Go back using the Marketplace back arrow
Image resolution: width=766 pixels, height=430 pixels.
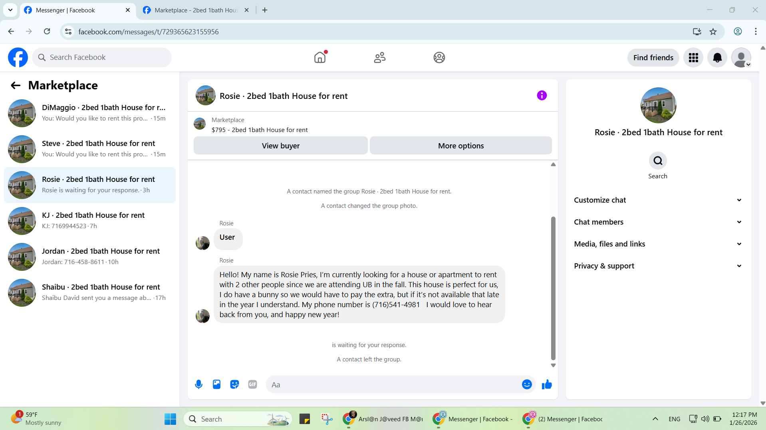[x=16, y=85]
